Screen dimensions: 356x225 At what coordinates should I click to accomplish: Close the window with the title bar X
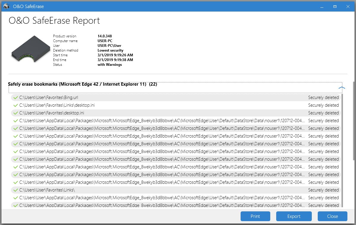click(348, 6)
